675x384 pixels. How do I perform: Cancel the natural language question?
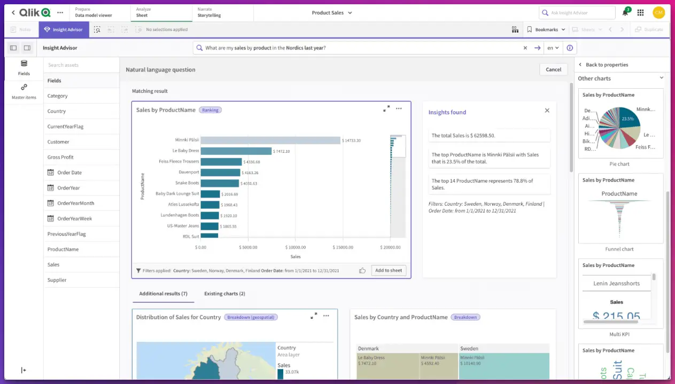(553, 69)
